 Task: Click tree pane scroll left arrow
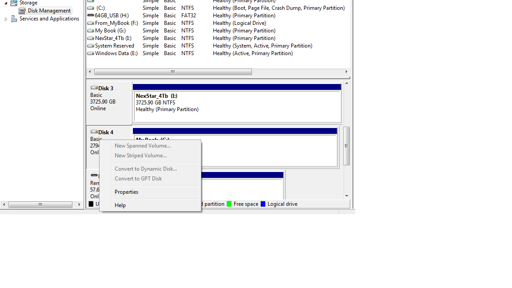click(x=4, y=205)
